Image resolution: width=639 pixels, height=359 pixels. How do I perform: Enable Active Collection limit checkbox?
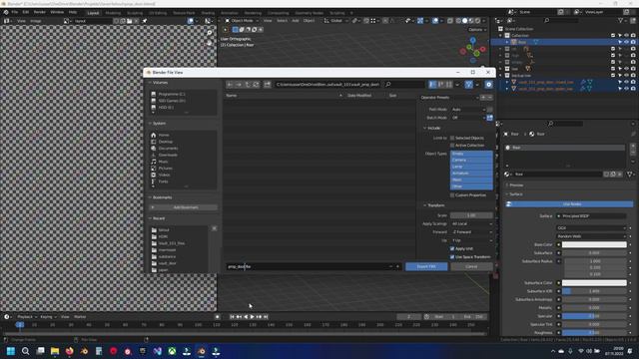point(452,146)
